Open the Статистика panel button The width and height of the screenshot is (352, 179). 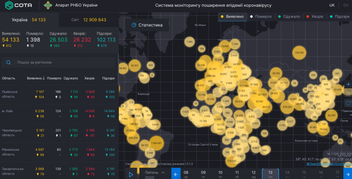click(x=147, y=25)
